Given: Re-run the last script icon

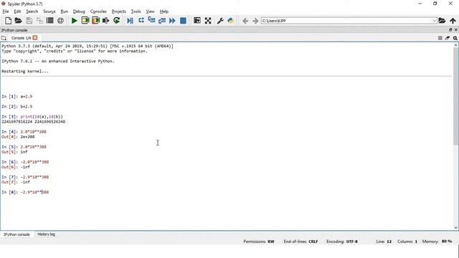Looking at the screenshot, I should point(116,21).
